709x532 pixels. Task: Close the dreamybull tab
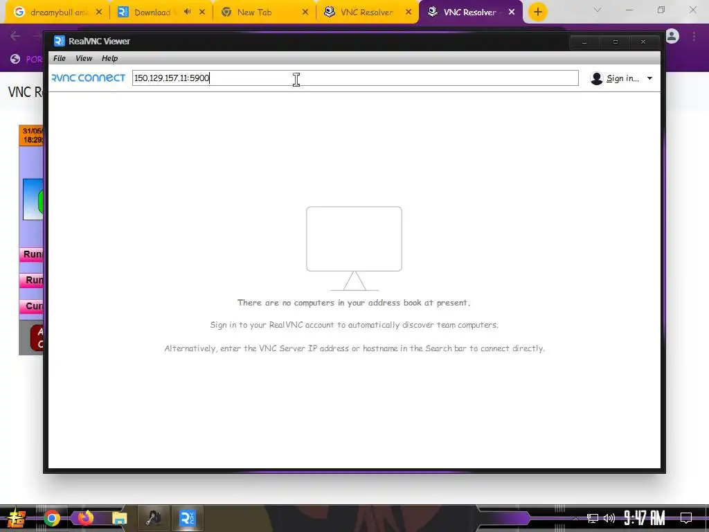[x=99, y=12]
